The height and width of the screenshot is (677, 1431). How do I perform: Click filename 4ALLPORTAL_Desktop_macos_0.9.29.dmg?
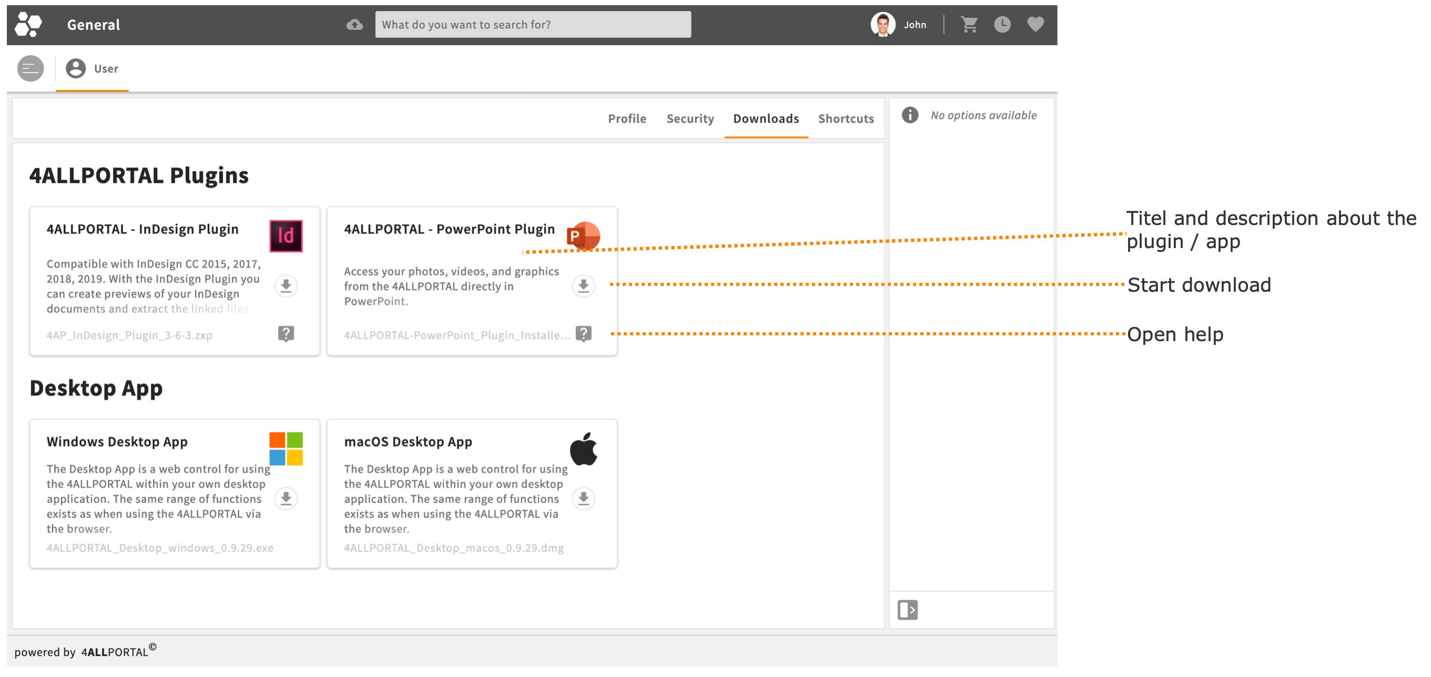(x=454, y=548)
